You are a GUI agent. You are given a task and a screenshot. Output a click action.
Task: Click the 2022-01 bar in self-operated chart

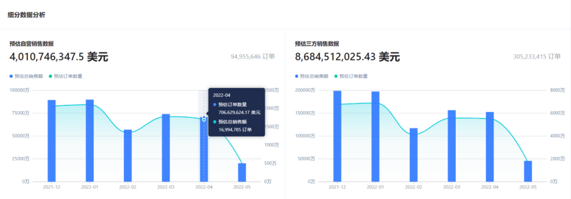click(x=89, y=141)
